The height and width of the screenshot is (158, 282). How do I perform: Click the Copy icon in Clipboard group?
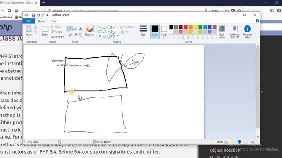(x=36, y=32)
